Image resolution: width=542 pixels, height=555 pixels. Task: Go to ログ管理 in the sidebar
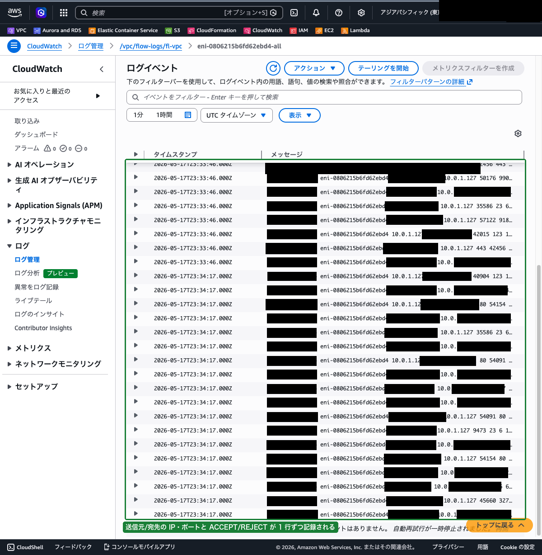point(27,260)
